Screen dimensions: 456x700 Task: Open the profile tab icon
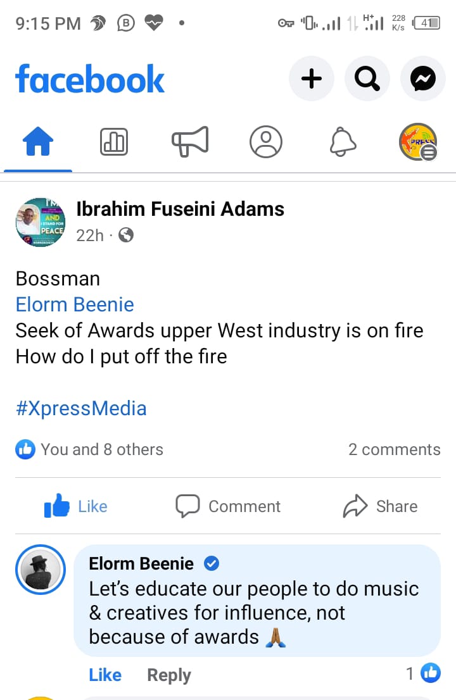coord(266,142)
